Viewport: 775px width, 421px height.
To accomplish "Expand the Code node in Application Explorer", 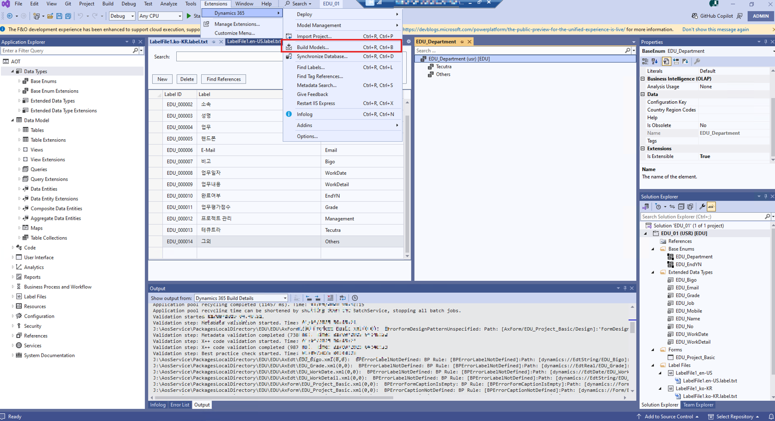I will pyautogui.click(x=12, y=248).
